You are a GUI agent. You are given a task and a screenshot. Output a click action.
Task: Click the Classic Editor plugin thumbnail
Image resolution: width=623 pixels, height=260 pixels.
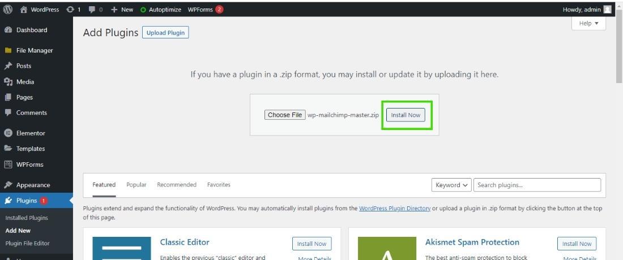(x=122, y=249)
